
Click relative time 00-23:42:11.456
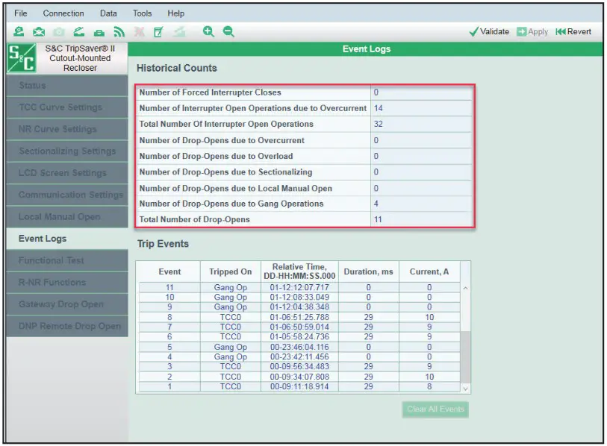point(299,357)
